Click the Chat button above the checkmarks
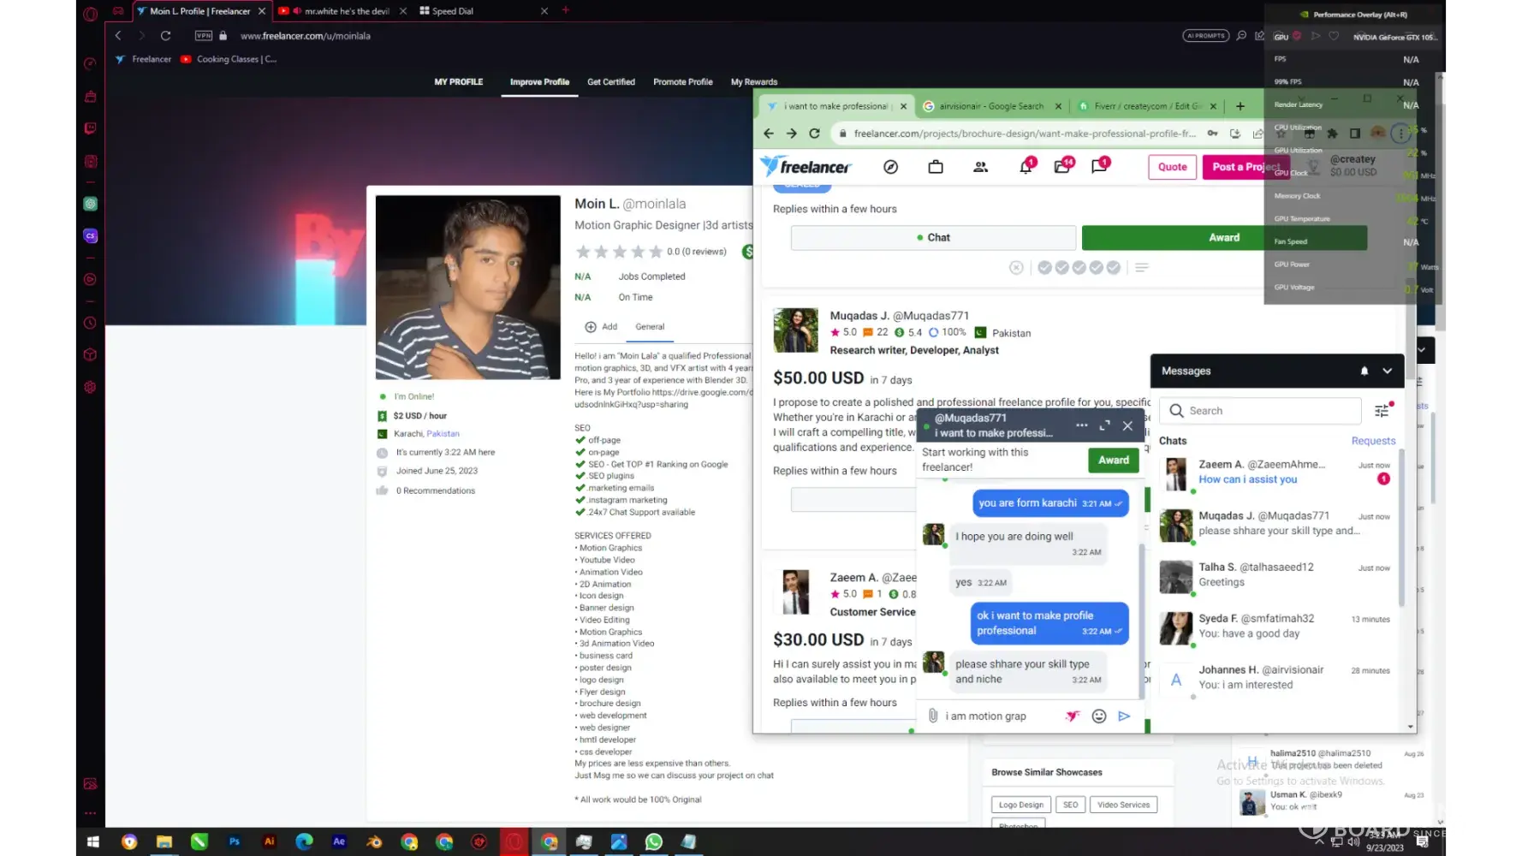This screenshot has width=1522, height=856. pyautogui.click(x=933, y=238)
